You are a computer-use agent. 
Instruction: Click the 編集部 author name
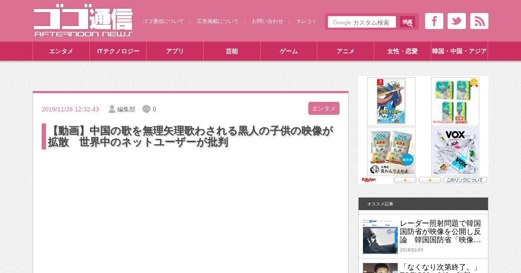pos(126,109)
